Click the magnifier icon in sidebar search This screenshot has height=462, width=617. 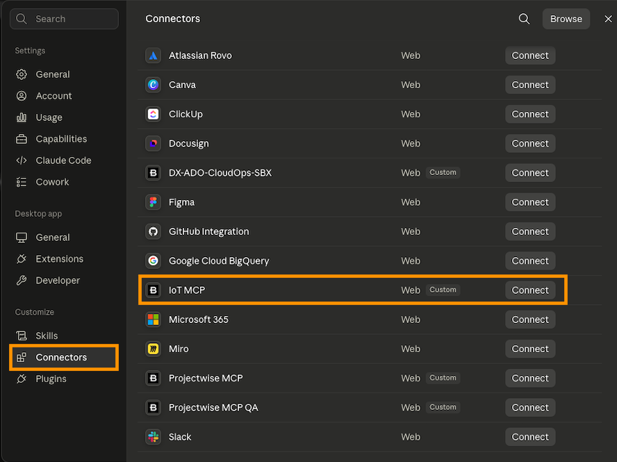tap(22, 19)
